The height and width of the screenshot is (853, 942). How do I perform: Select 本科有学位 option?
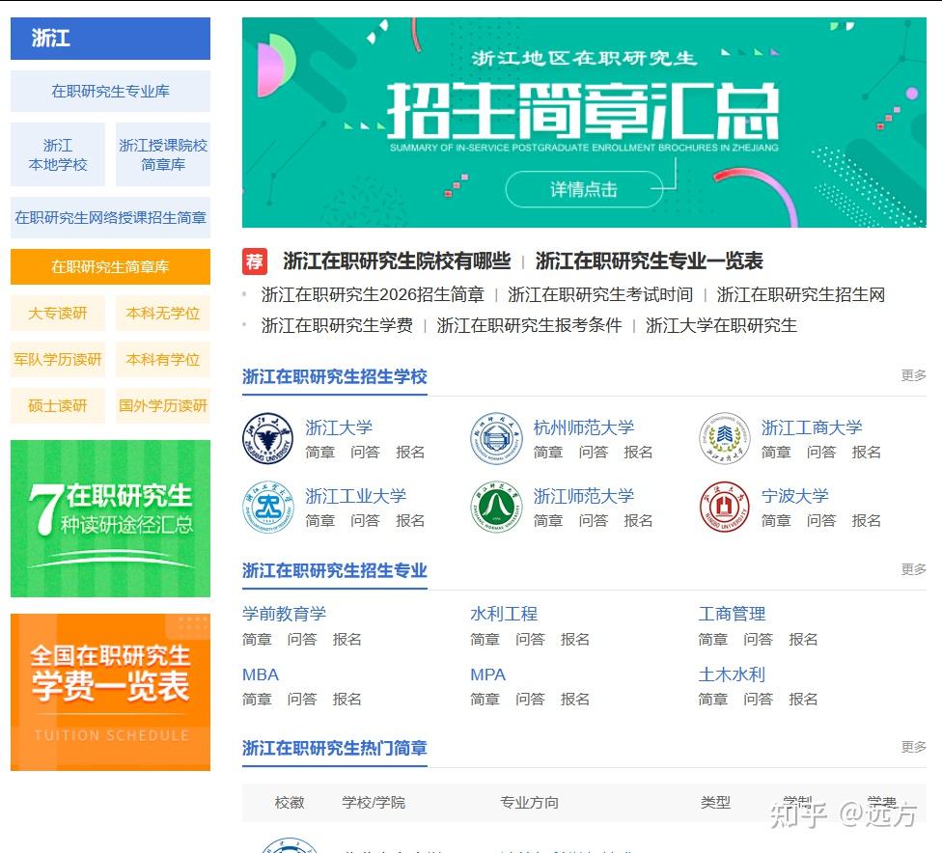(x=163, y=359)
